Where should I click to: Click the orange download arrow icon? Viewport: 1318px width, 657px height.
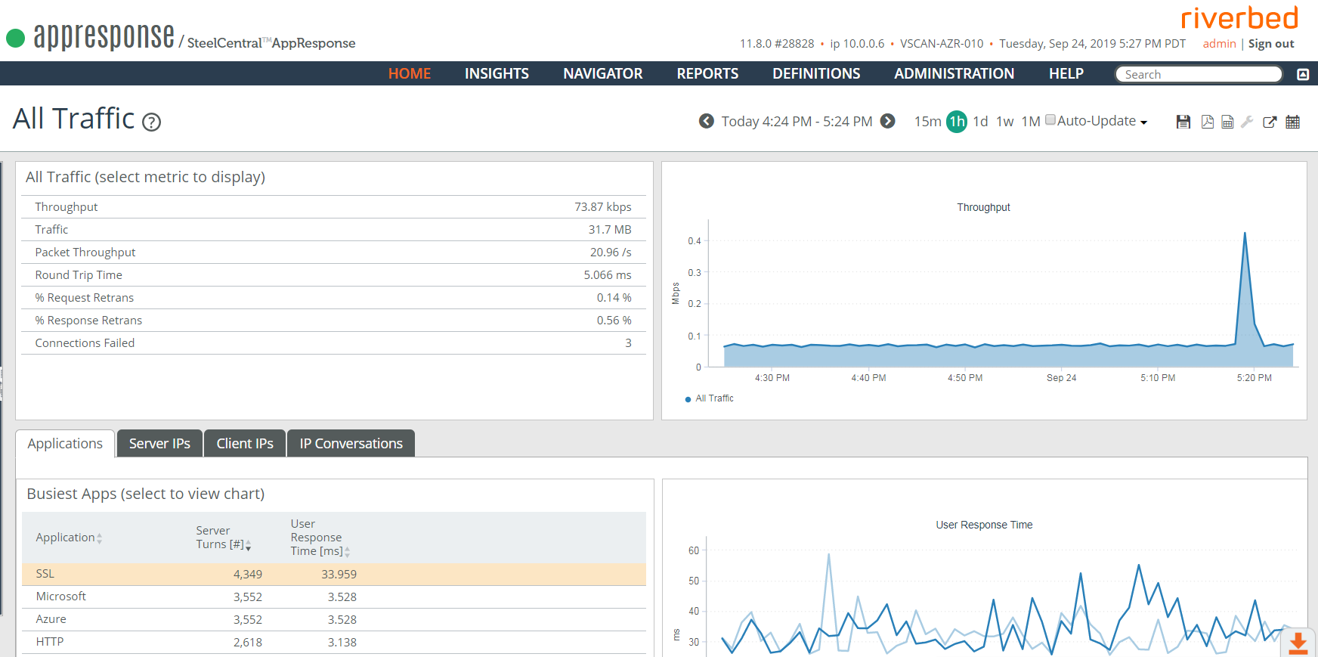(x=1298, y=643)
